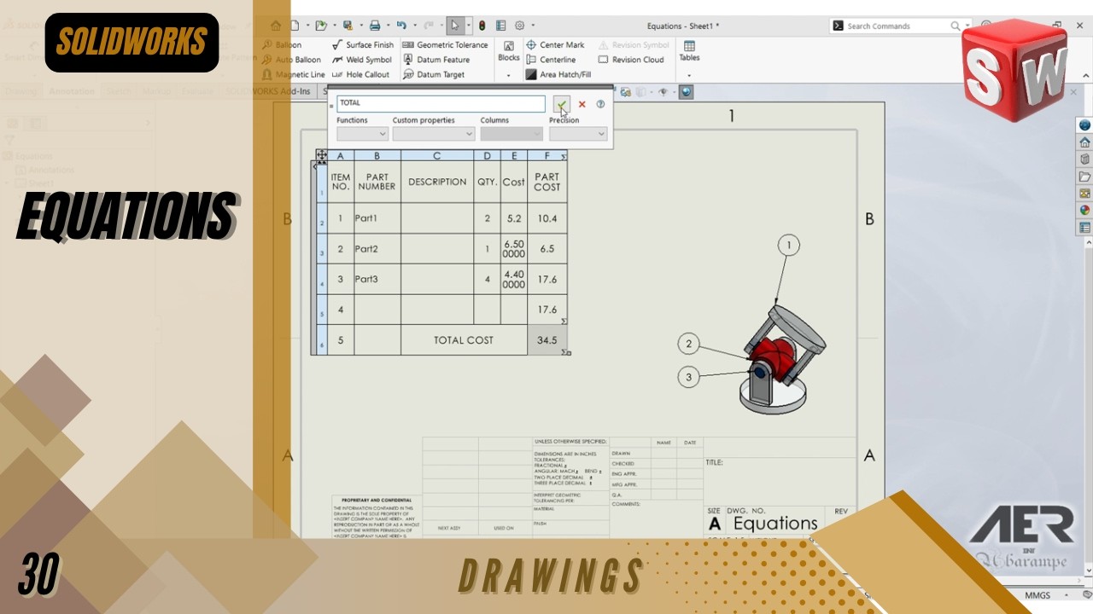Select the Center Mark tool
The width and height of the screenshot is (1093, 614).
click(x=555, y=44)
